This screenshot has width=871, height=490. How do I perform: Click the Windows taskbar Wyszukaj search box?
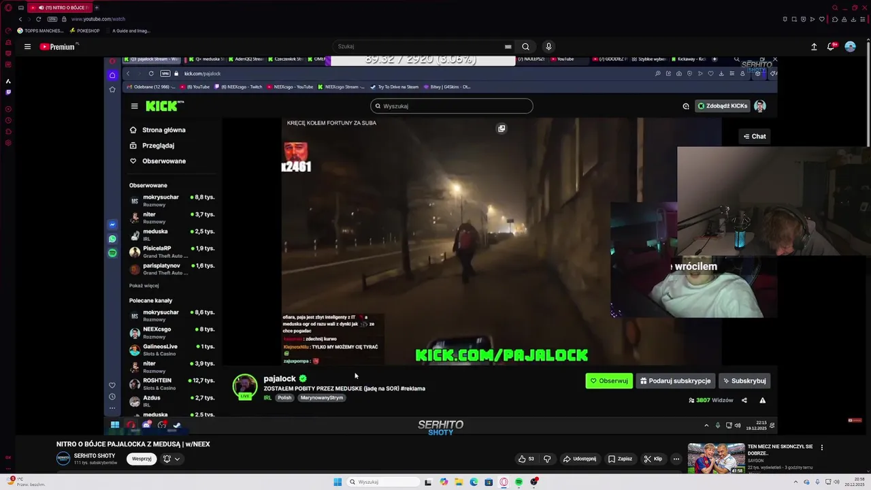pyautogui.click(x=382, y=482)
